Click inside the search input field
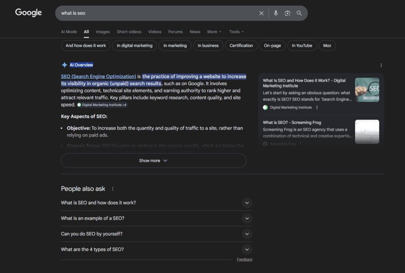The height and width of the screenshot is (273, 405). (158, 13)
